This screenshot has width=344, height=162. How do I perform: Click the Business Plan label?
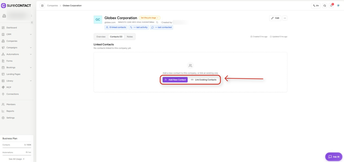click(10, 138)
